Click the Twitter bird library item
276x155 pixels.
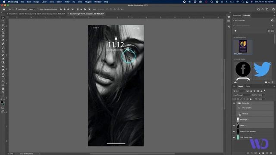[262, 69]
